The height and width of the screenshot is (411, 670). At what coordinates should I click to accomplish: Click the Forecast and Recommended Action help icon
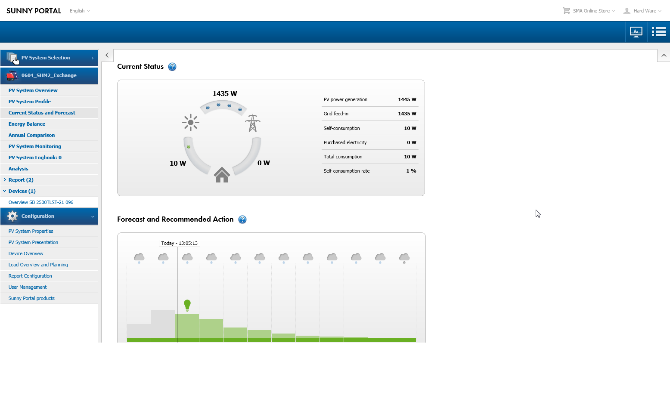[242, 219]
